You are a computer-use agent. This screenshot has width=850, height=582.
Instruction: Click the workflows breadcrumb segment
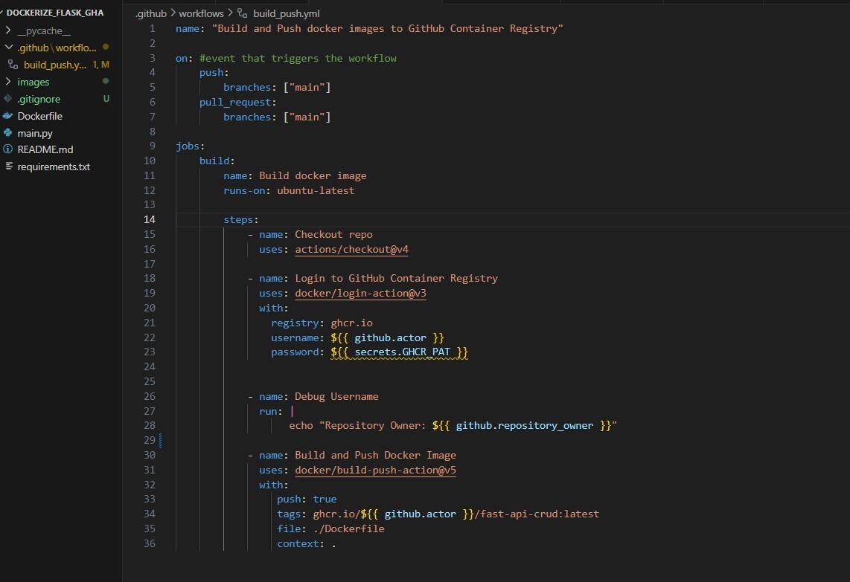(201, 13)
